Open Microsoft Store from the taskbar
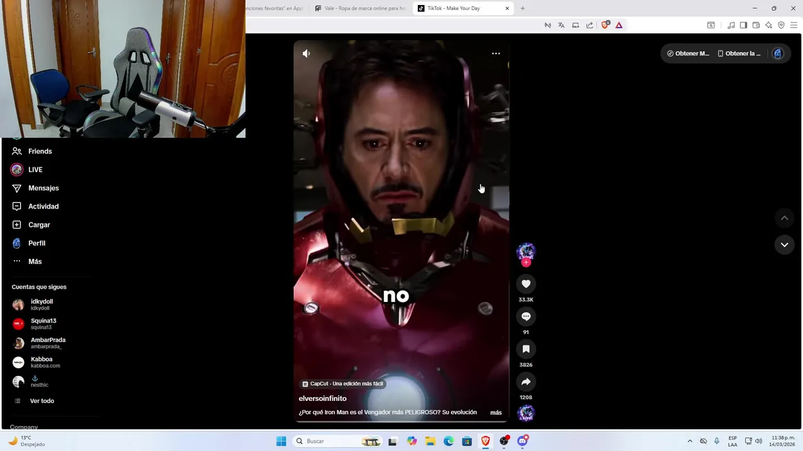The height and width of the screenshot is (451, 803). [467, 441]
